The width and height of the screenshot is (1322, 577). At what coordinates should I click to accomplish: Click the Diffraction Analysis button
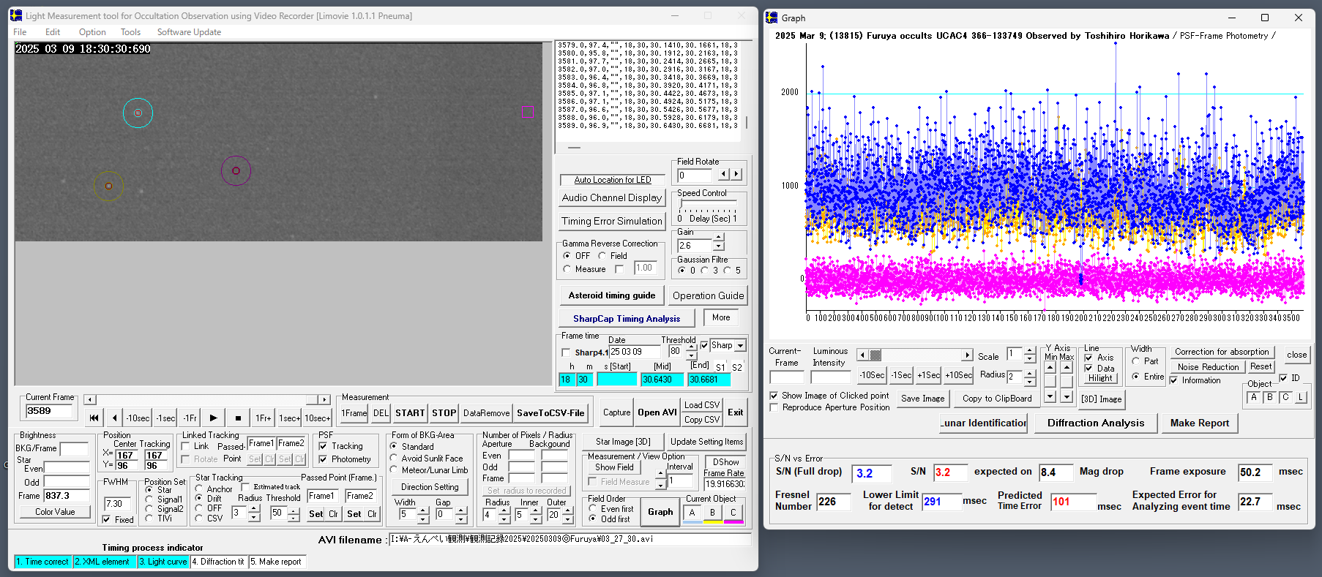click(1095, 423)
